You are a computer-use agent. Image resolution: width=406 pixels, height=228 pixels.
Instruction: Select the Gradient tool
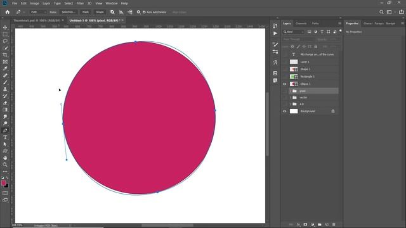tap(5, 110)
